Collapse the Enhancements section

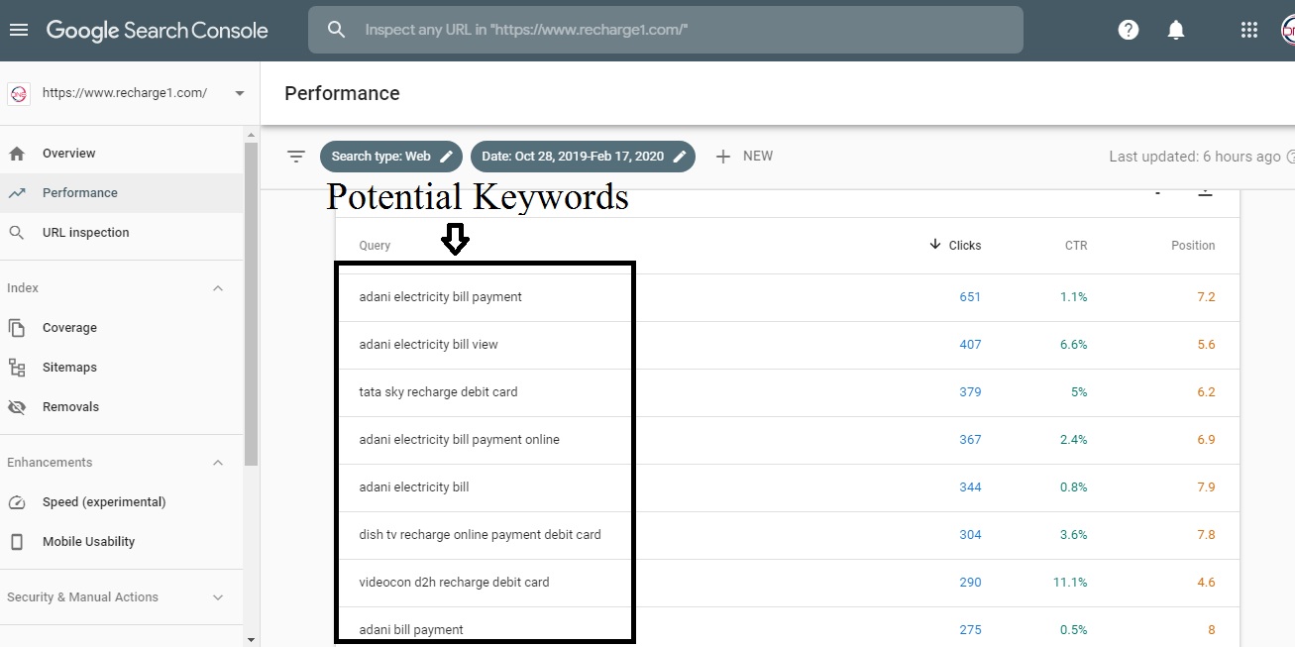218,463
